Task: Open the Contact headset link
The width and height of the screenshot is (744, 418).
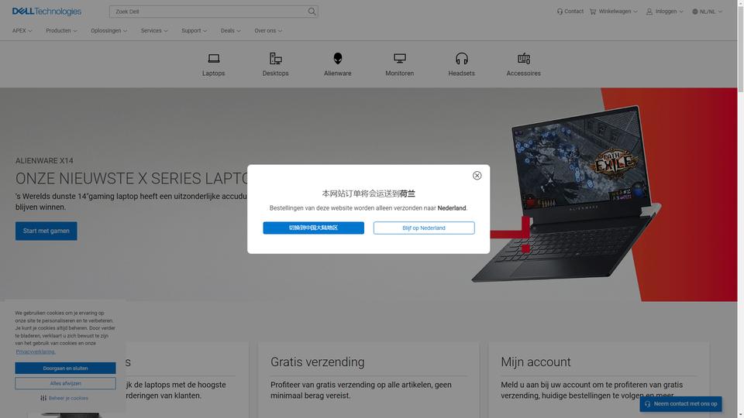Action: point(570,12)
